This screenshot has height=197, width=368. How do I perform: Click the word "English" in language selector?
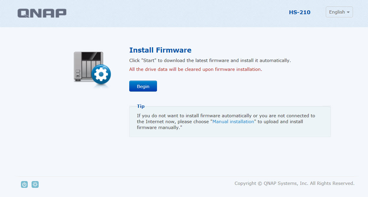tap(337, 12)
